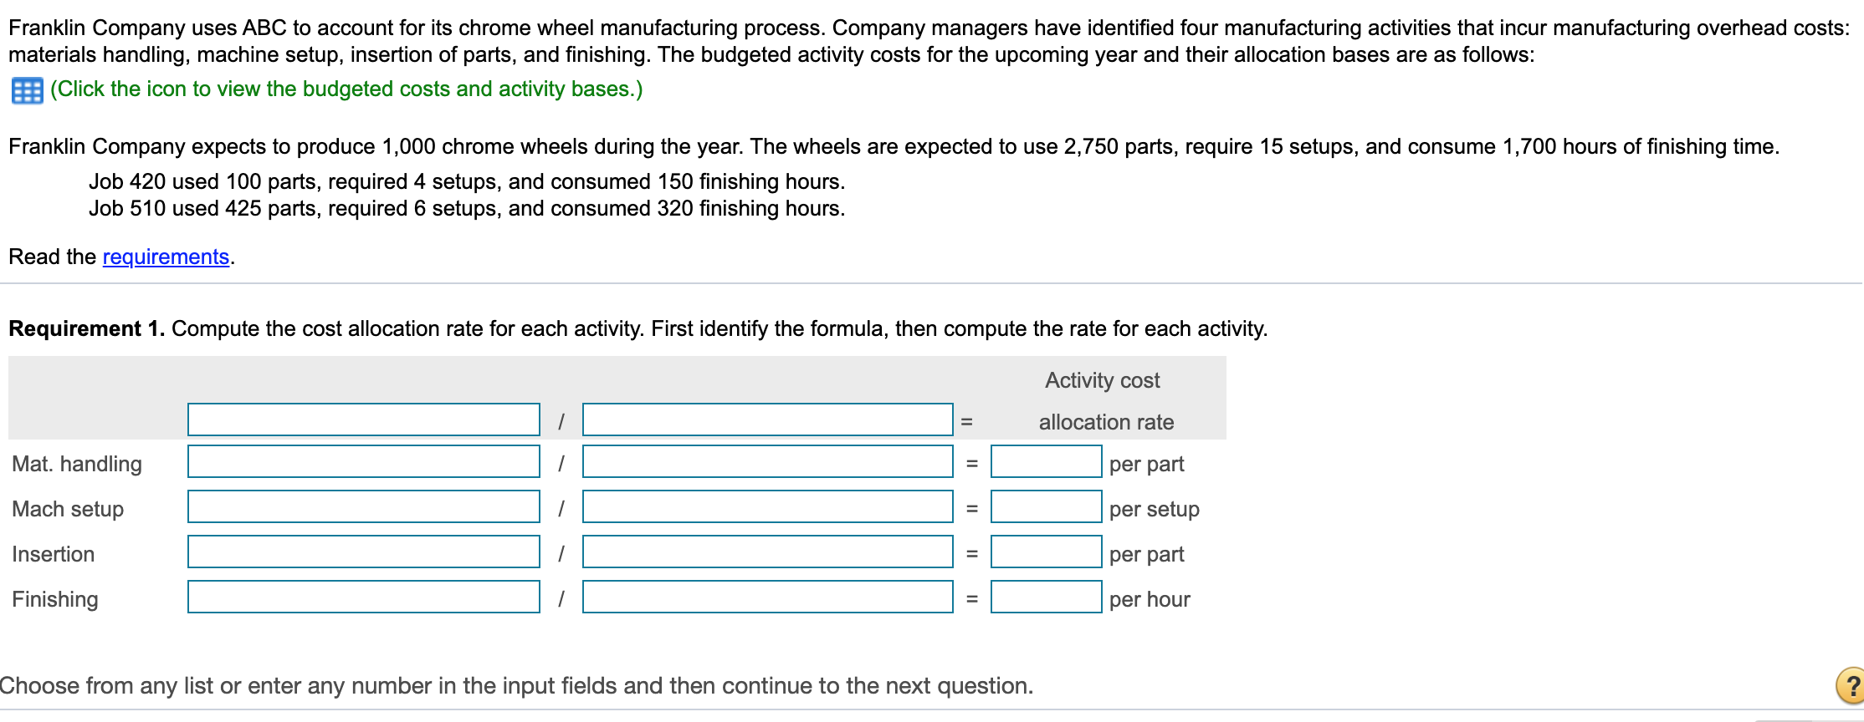
Task: Select the Insertion numerator input field
Action: point(364,552)
